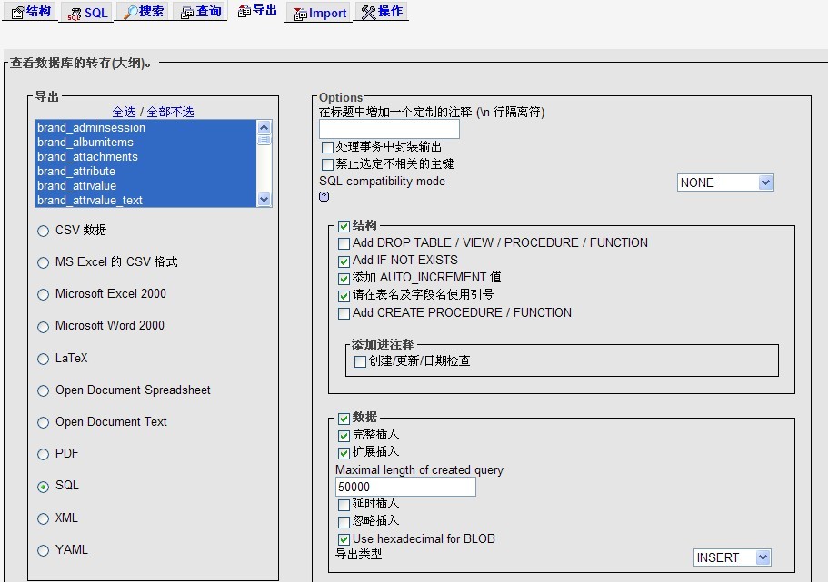Select brand_attrvalue_text in the table list

(x=145, y=200)
